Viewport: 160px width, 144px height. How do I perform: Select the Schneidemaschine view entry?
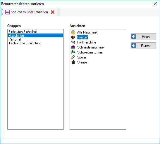pos(90,47)
